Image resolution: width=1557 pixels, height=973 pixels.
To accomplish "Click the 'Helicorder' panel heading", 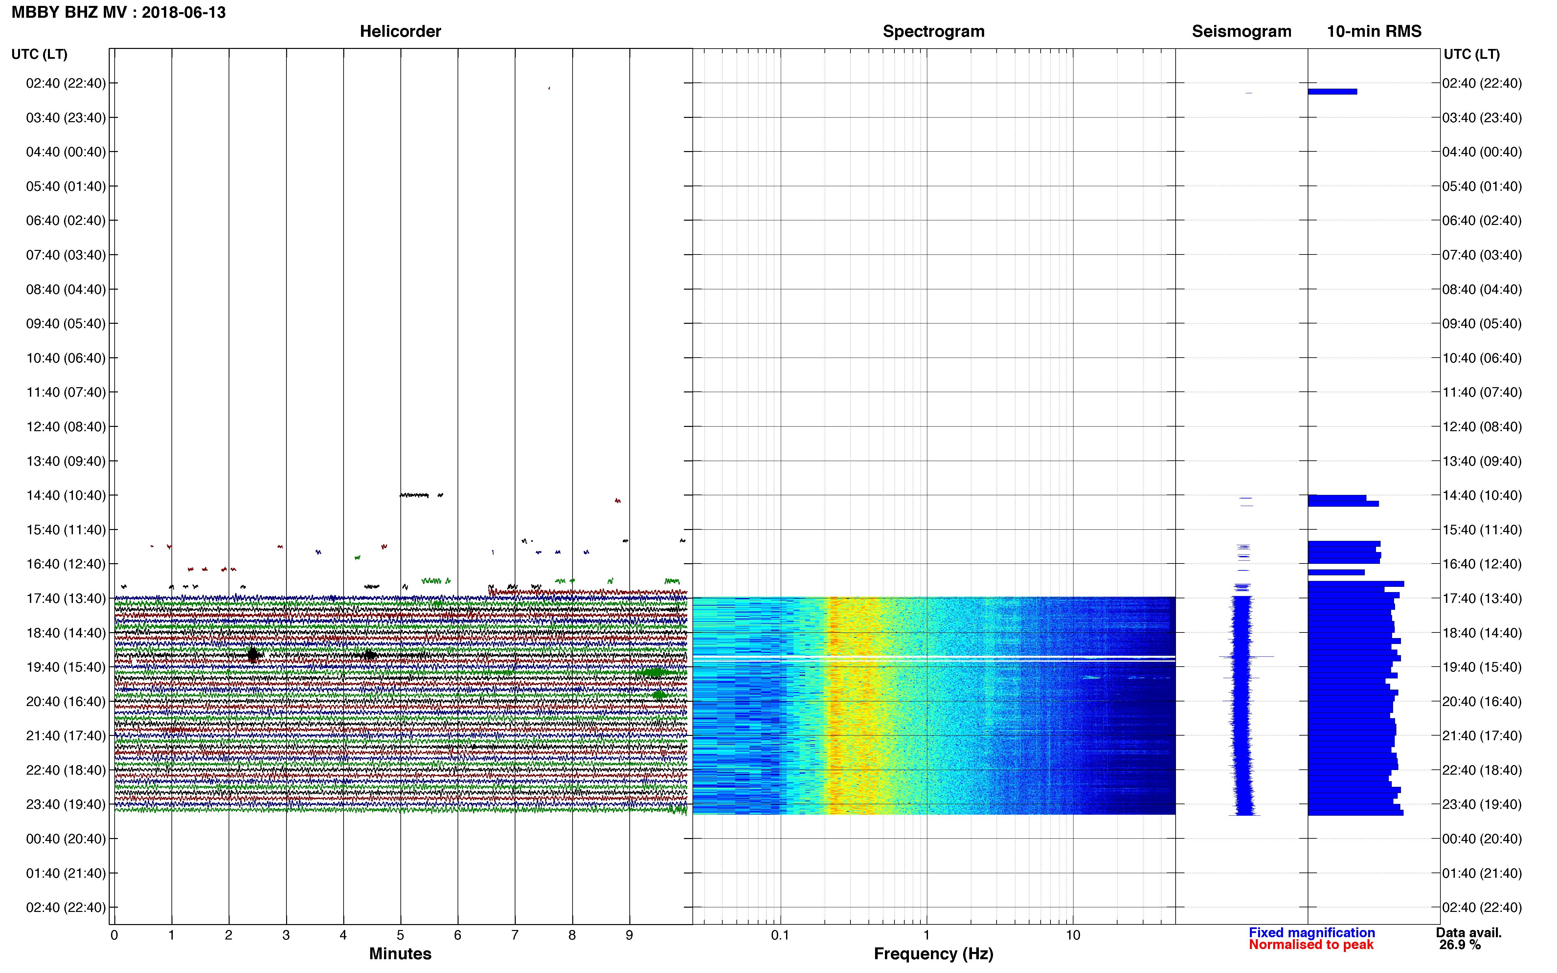I will [400, 32].
